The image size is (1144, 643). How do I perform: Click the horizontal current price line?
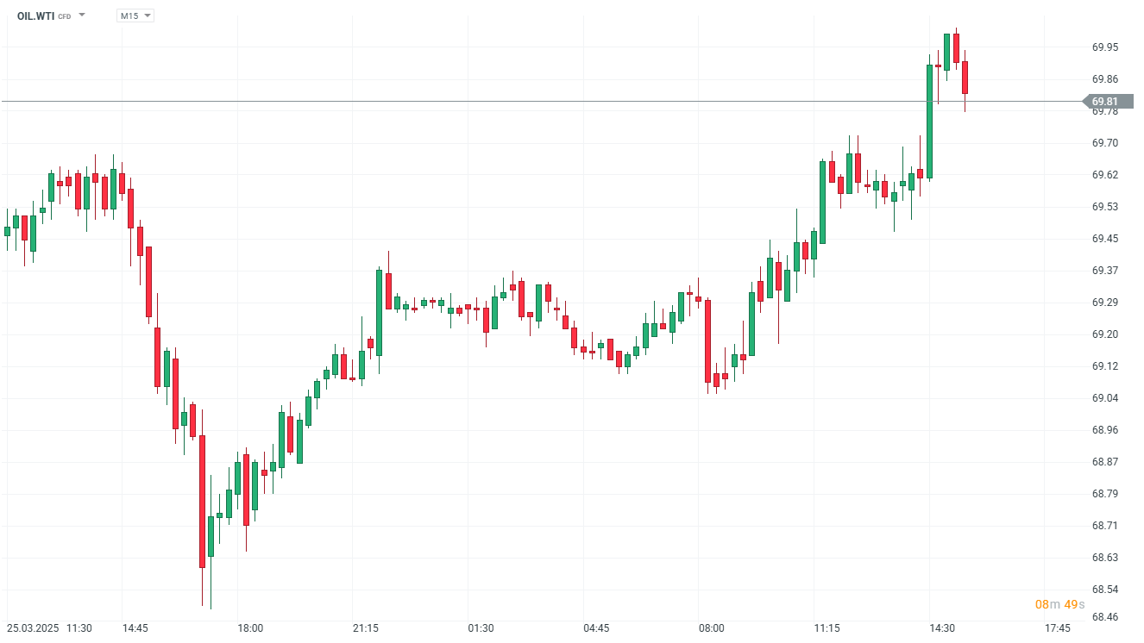pyautogui.click(x=518, y=101)
